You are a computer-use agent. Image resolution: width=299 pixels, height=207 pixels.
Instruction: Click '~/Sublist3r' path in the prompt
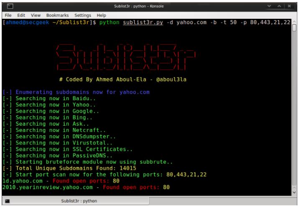(x=71, y=23)
